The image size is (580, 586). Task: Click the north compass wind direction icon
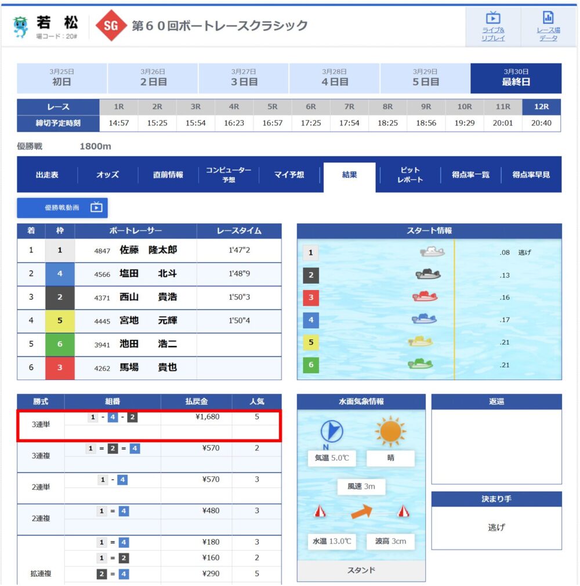pyautogui.click(x=332, y=432)
